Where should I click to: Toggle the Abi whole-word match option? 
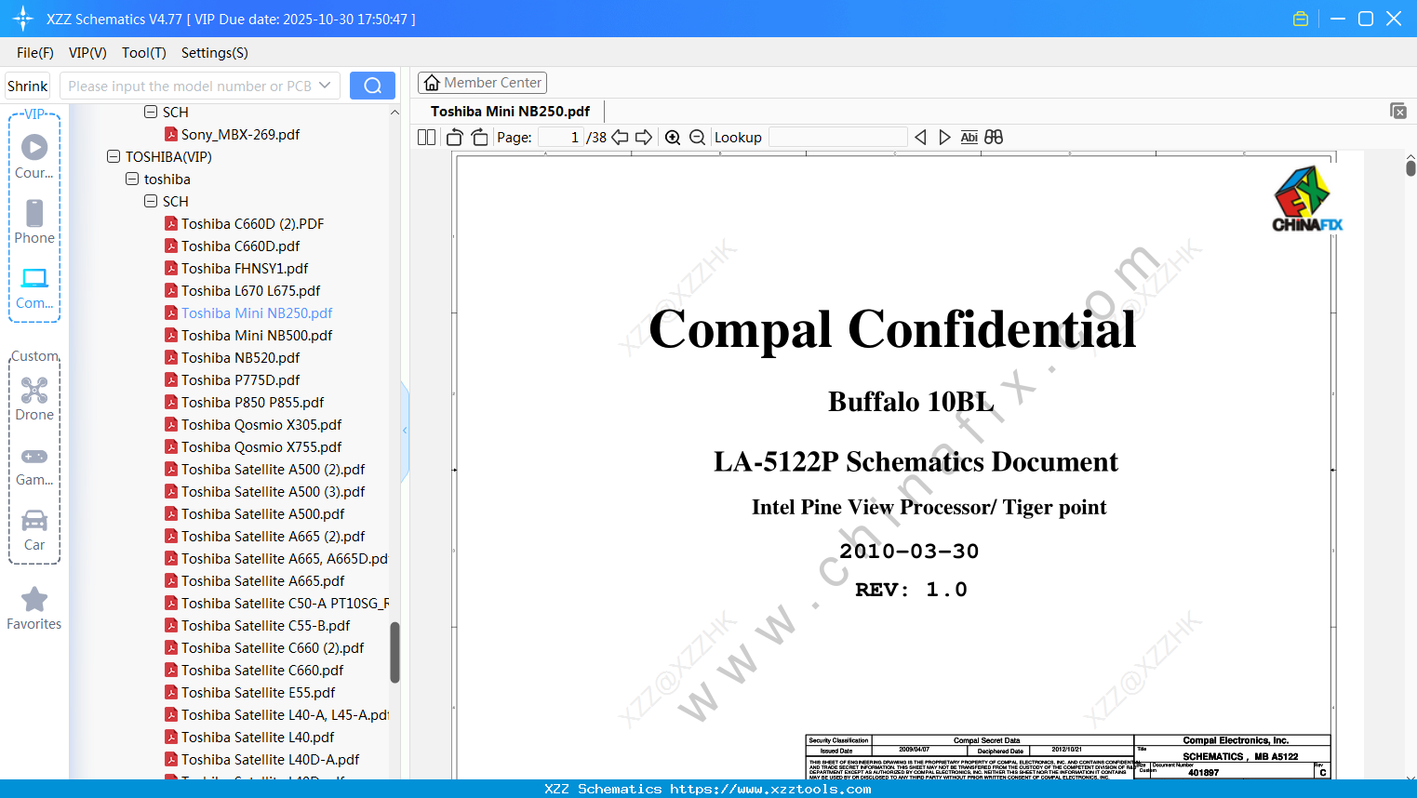(x=969, y=138)
